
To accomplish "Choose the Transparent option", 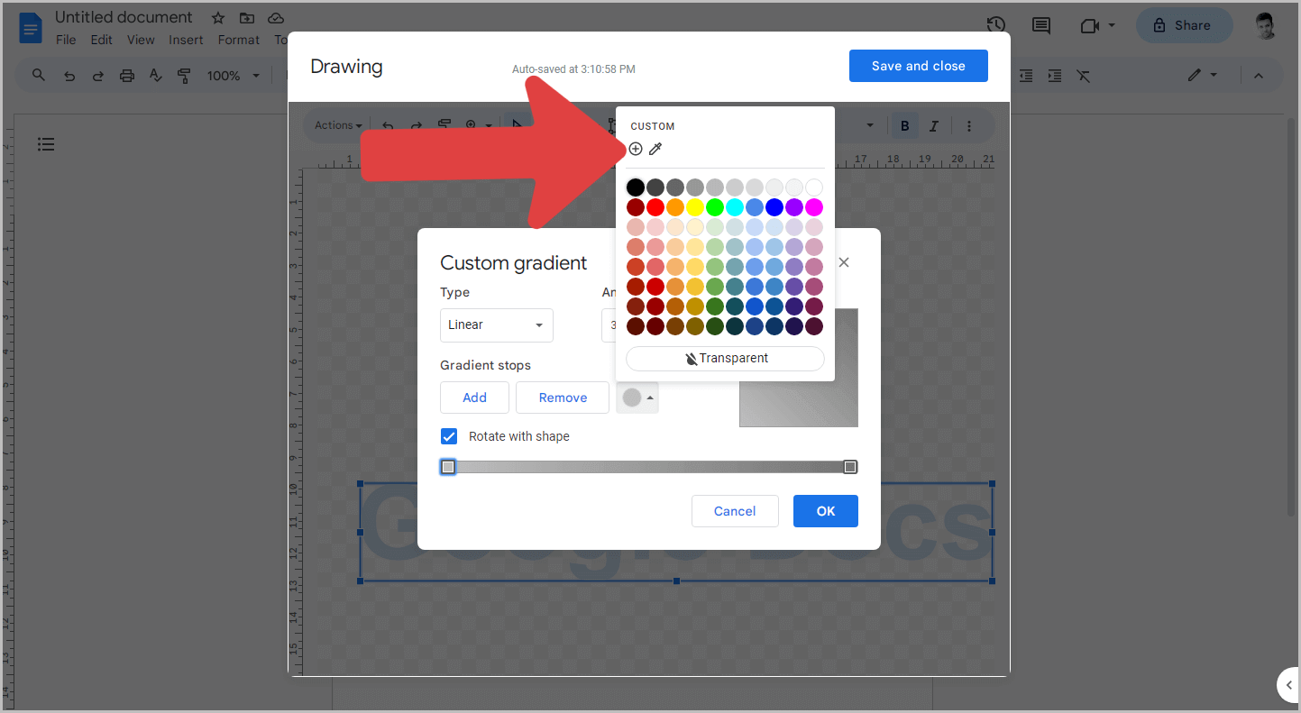I will click(725, 358).
